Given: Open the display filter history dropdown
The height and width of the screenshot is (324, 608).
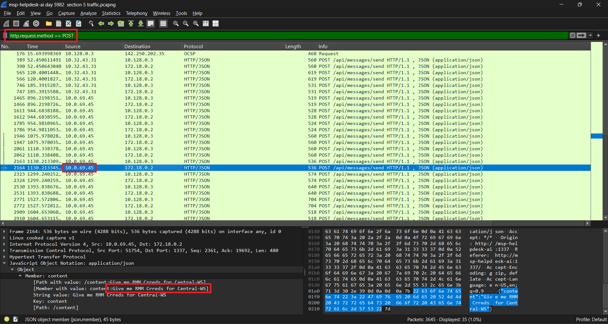Looking at the screenshot, I should click(590, 36).
